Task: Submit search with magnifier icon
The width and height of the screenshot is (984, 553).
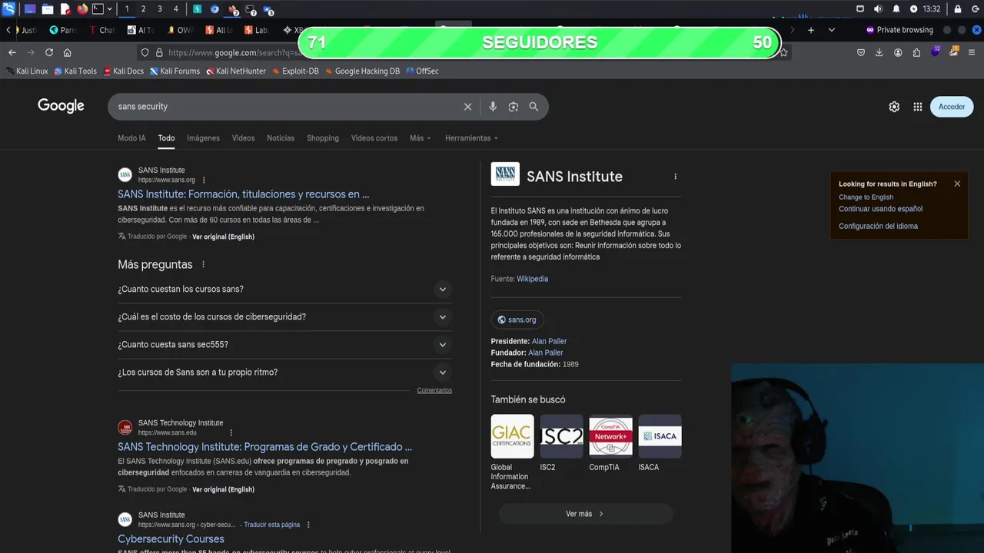Action: pyautogui.click(x=534, y=107)
